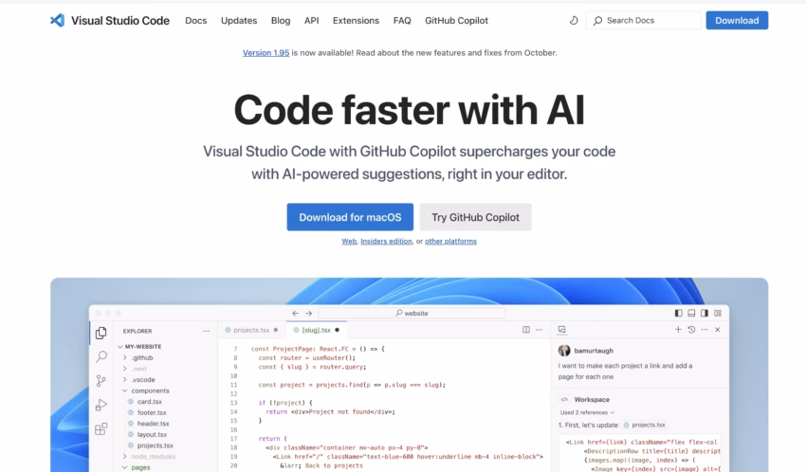Open the other platforms link
The height and width of the screenshot is (472, 806).
(450, 241)
